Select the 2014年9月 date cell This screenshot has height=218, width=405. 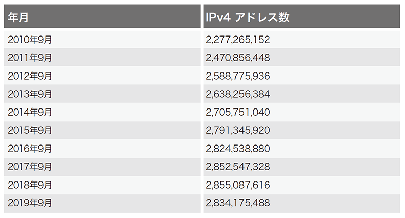(30, 113)
